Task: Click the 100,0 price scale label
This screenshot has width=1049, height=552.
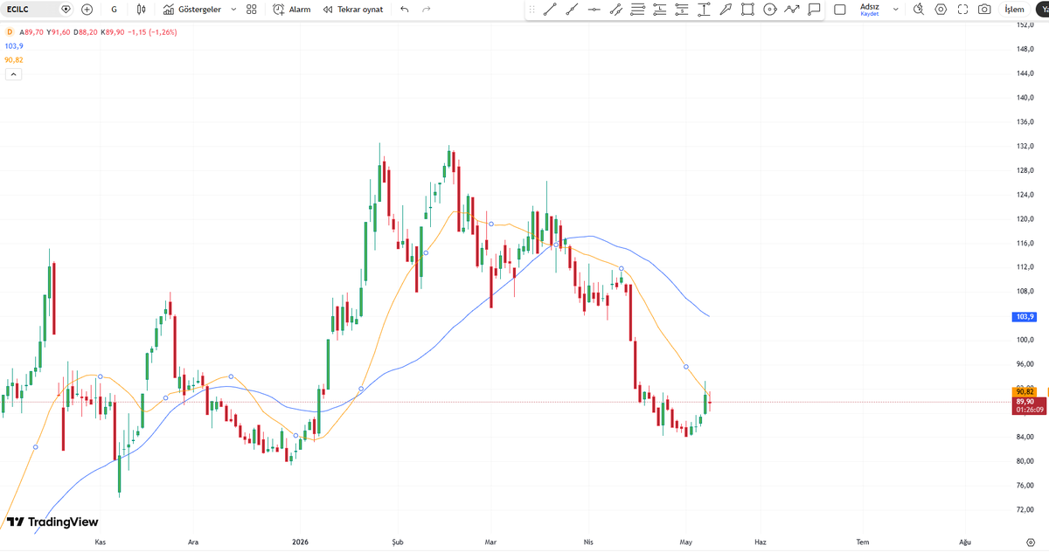Action: click(1025, 340)
